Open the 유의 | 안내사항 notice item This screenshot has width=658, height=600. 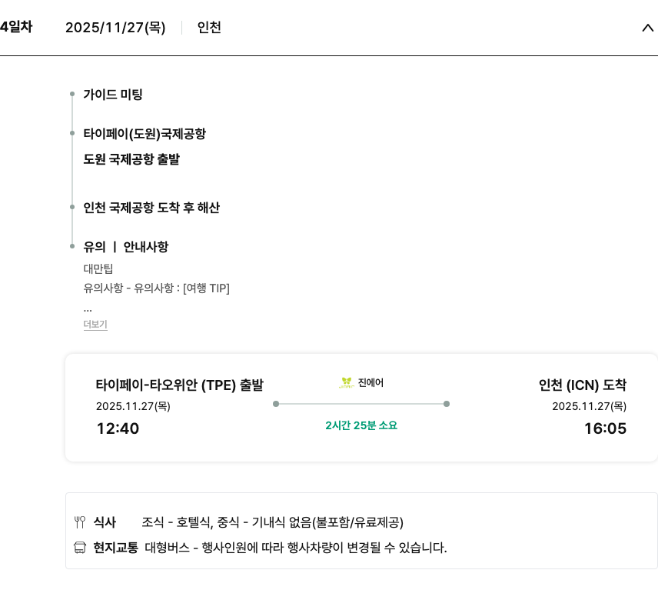126,247
